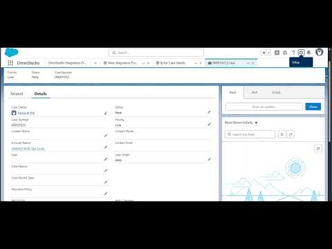The image size is (332, 249).
Task: Click the feed filter icon button
Action: point(282,134)
